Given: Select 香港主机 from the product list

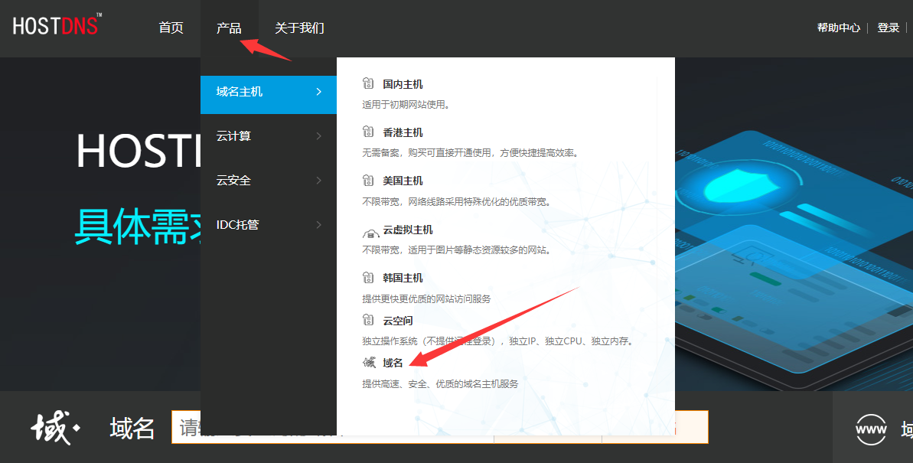Looking at the screenshot, I should (403, 132).
